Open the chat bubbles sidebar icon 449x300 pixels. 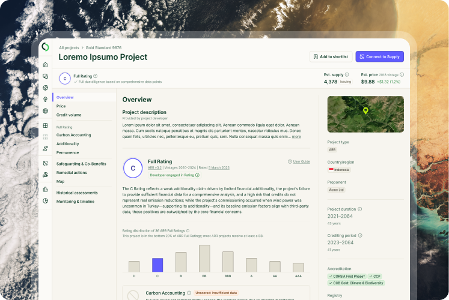click(x=45, y=76)
